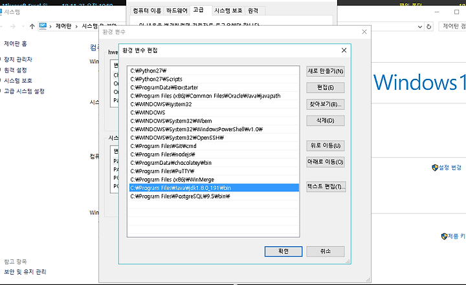
Task: Switch to 컴퓨터 이름 tab
Action: [x=147, y=11]
